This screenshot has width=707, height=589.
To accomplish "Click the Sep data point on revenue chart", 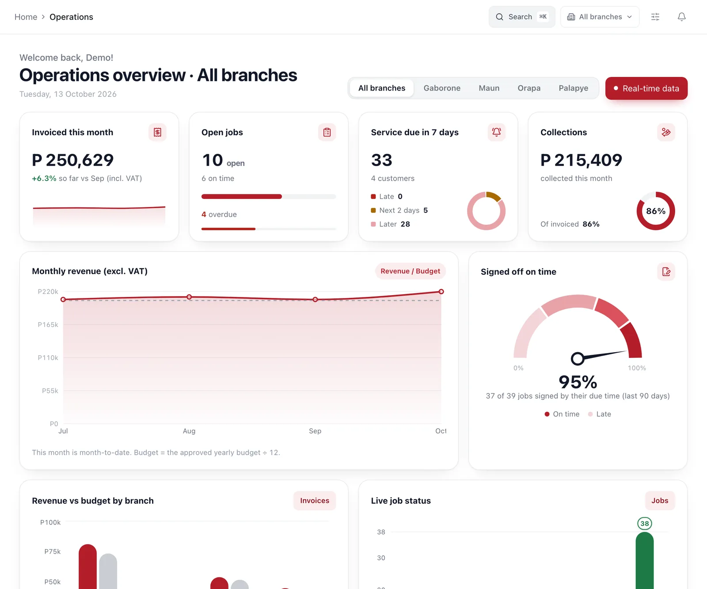I will pyautogui.click(x=315, y=300).
